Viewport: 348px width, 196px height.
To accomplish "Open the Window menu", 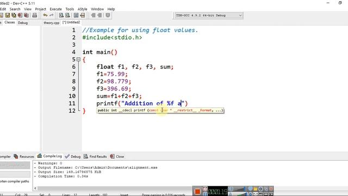I will (x=97, y=9).
